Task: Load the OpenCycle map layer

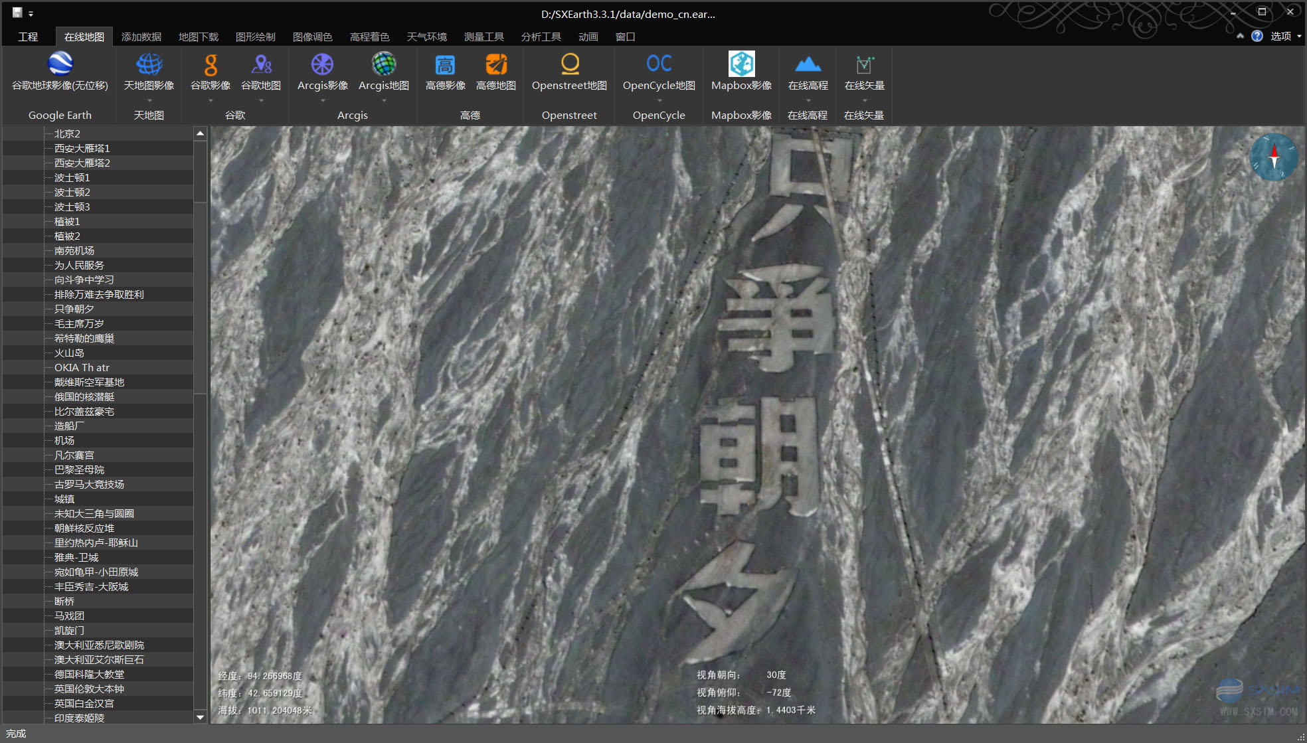Action: tap(659, 72)
